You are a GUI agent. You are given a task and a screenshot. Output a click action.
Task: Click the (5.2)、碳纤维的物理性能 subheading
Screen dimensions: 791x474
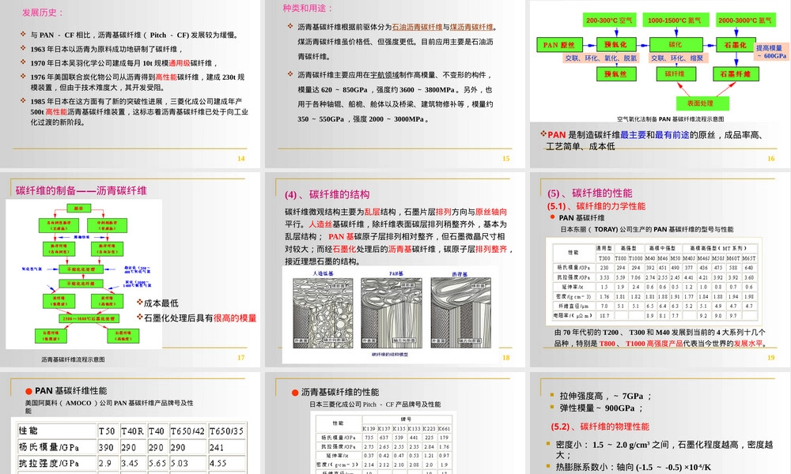(600, 427)
